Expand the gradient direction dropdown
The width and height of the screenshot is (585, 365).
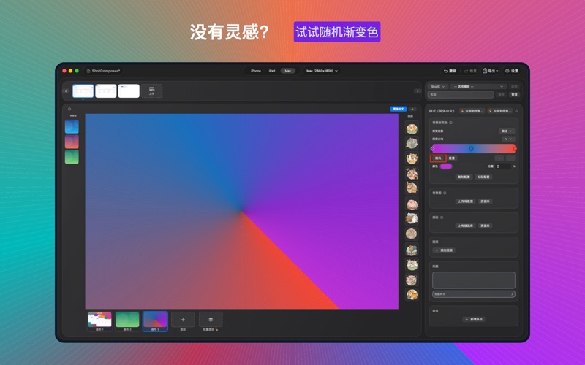tap(508, 139)
